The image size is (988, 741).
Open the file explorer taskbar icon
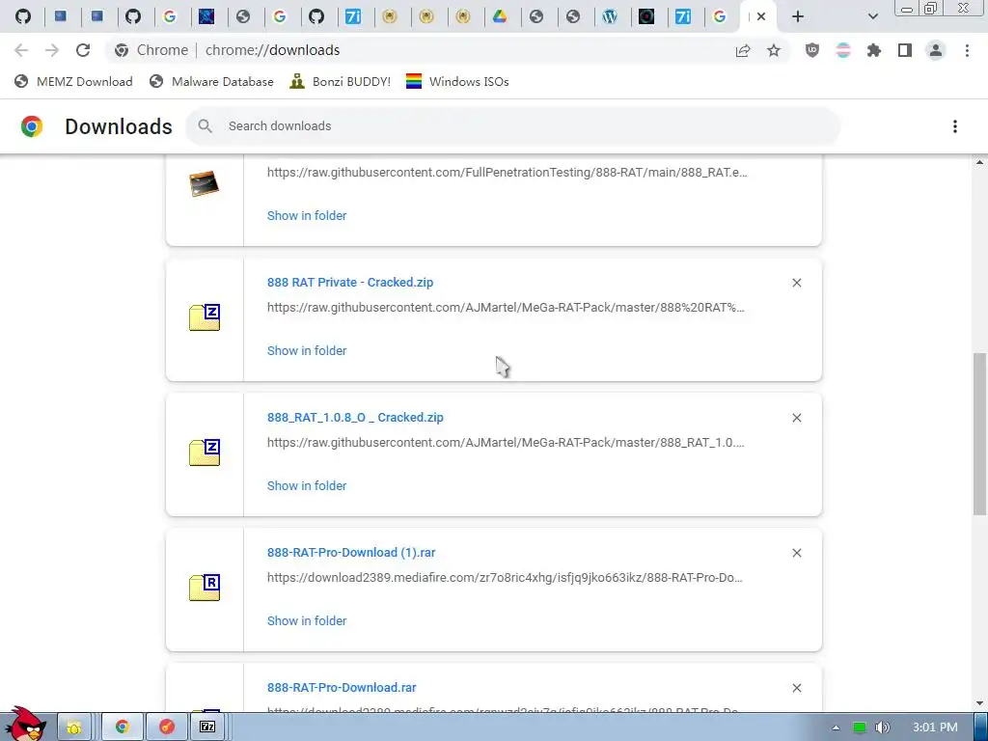[74, 727]
